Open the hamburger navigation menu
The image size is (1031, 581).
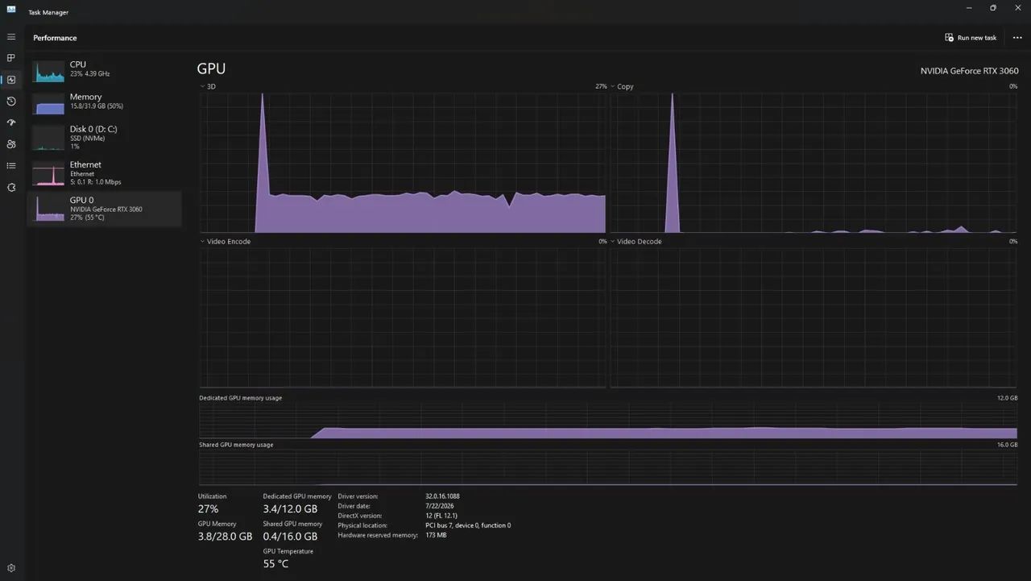(11, 37)
